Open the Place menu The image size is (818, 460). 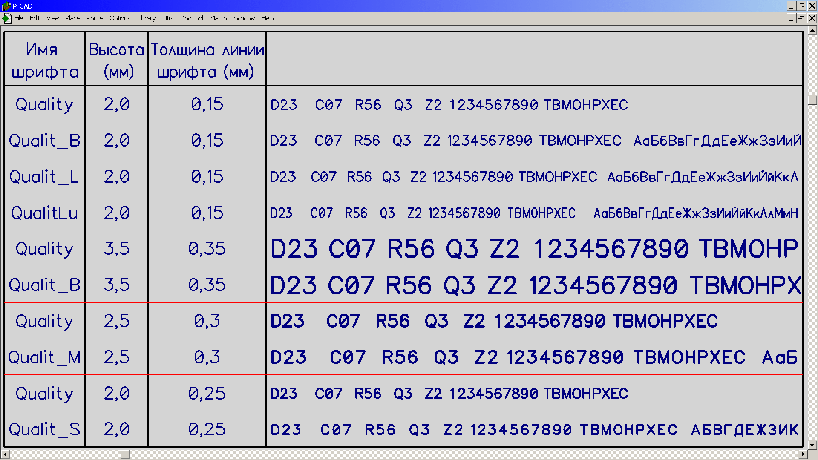tap(72, 18)
